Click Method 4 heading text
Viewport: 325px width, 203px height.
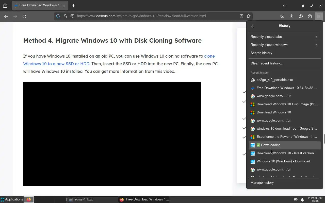(112, 41)
